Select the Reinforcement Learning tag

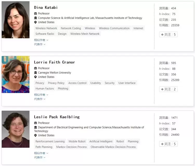coord(50,141)
